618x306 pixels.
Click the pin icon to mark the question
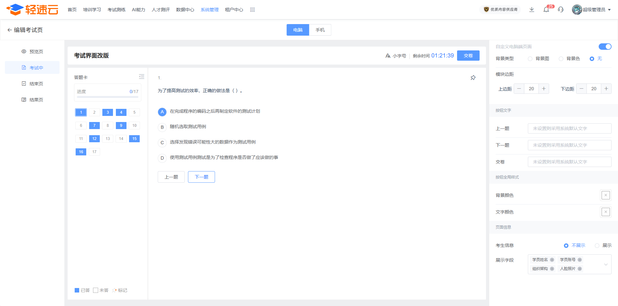click(473, 78)
